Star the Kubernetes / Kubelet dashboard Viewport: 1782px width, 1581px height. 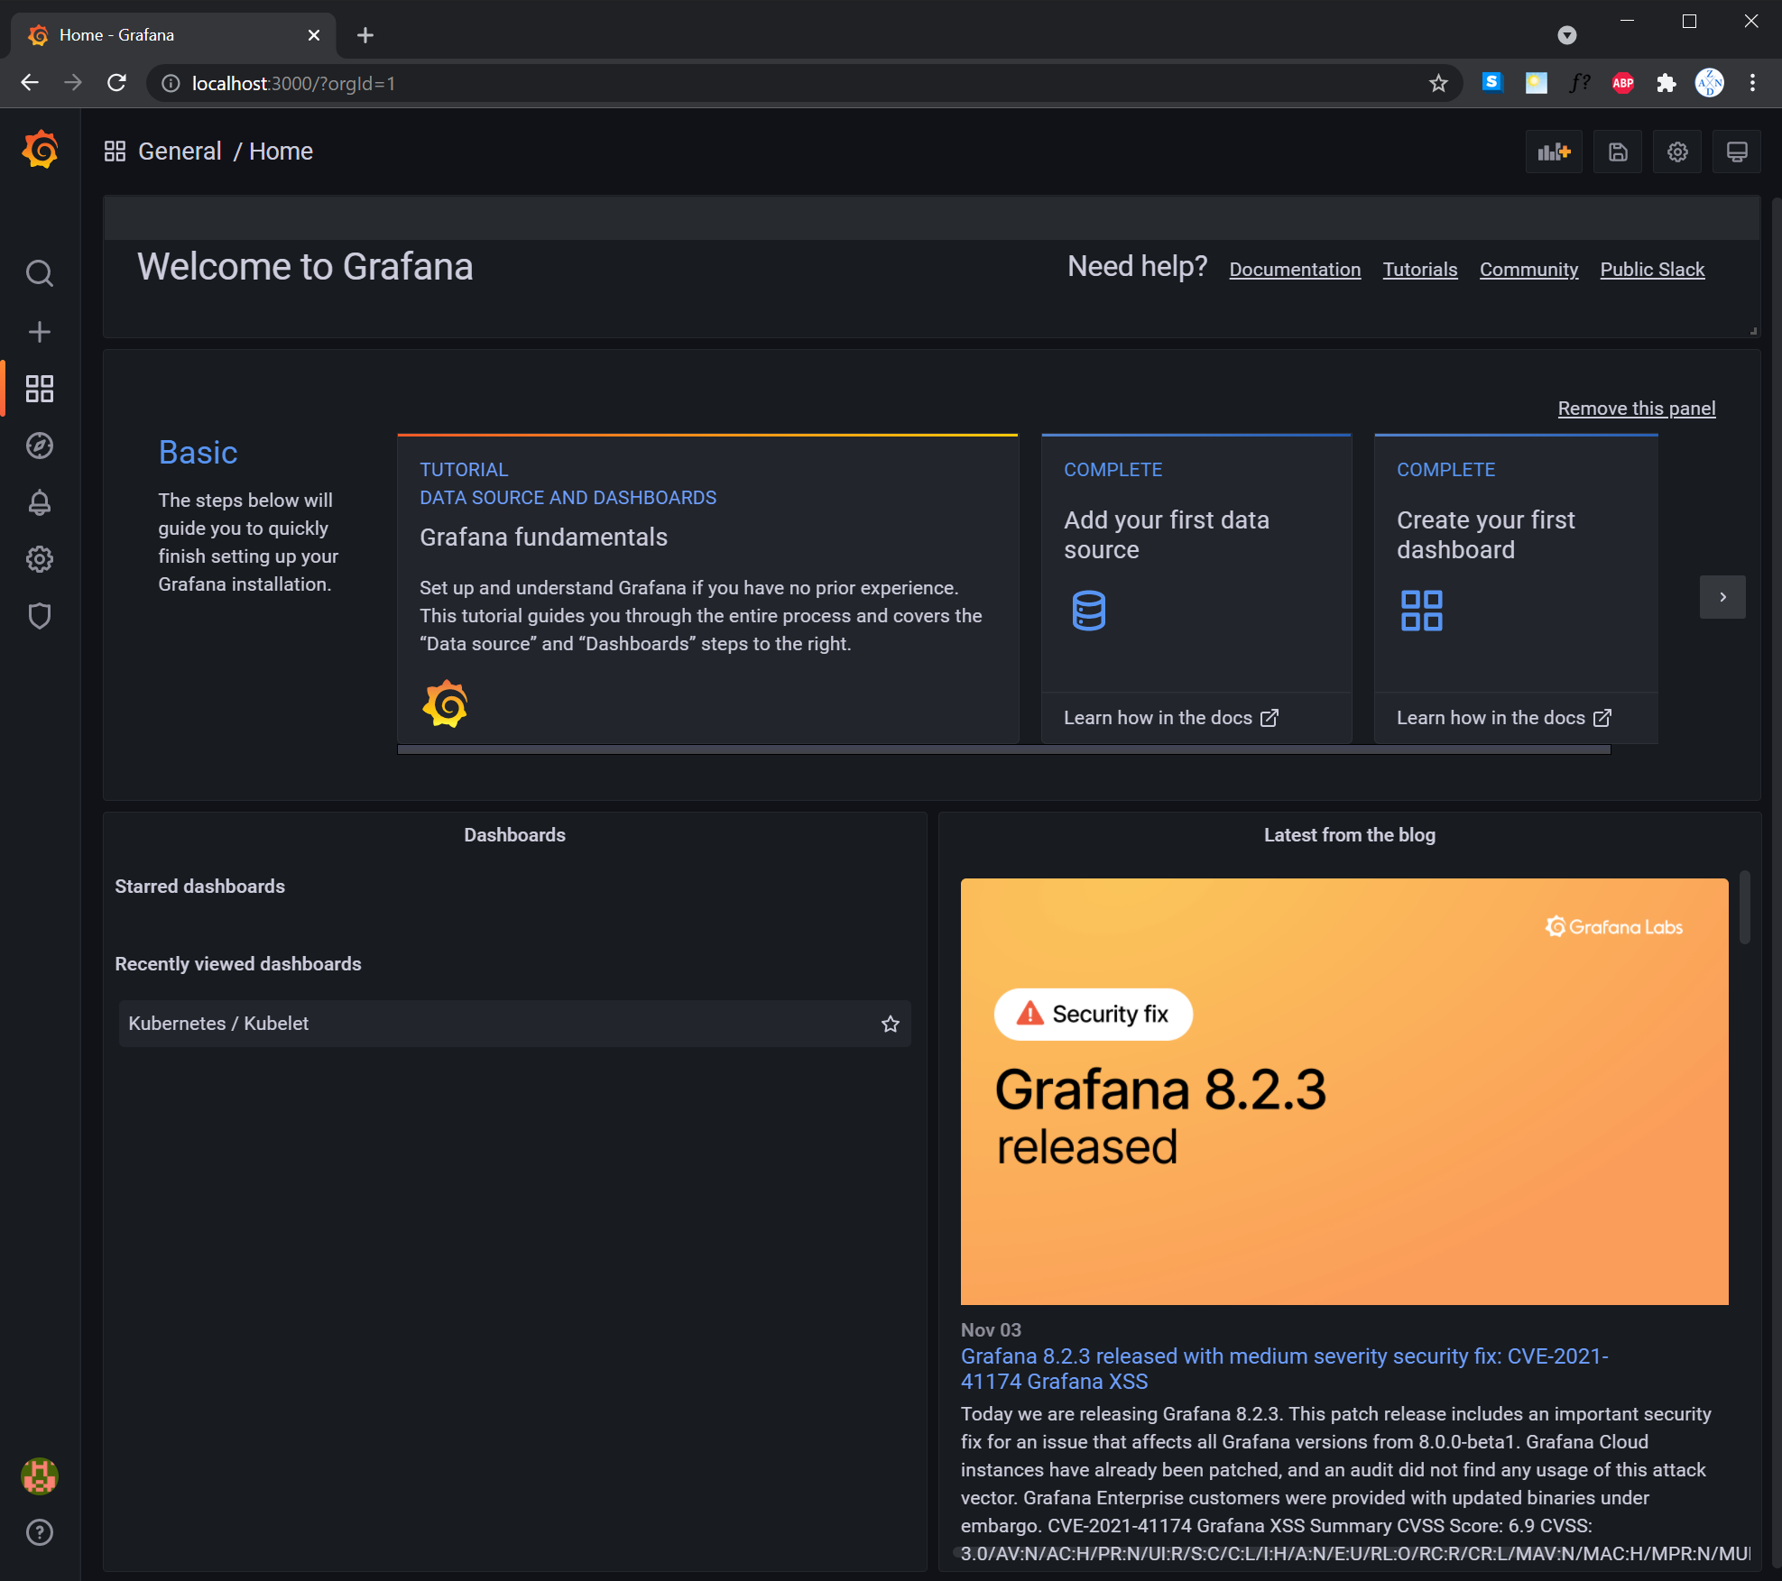(890, 1024)
